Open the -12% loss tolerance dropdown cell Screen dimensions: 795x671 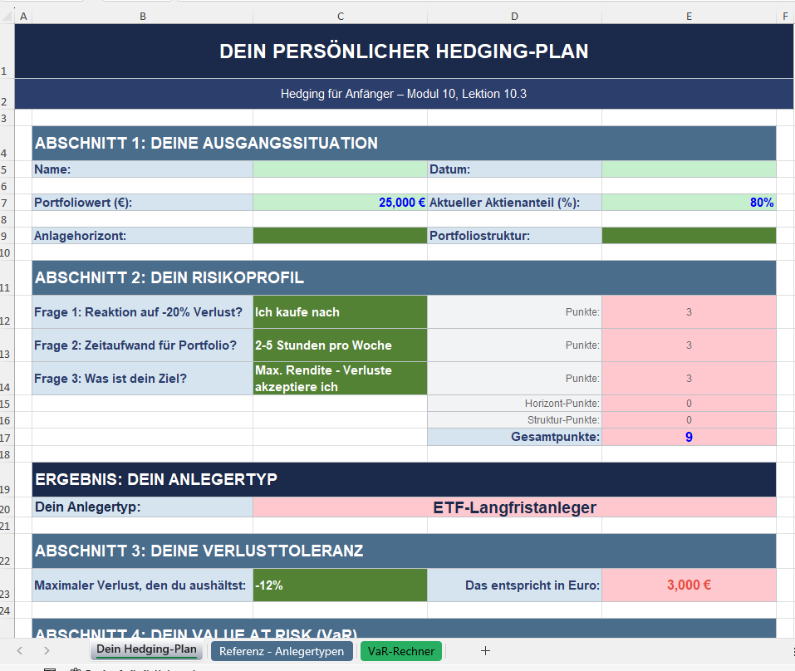click(341, 585)
